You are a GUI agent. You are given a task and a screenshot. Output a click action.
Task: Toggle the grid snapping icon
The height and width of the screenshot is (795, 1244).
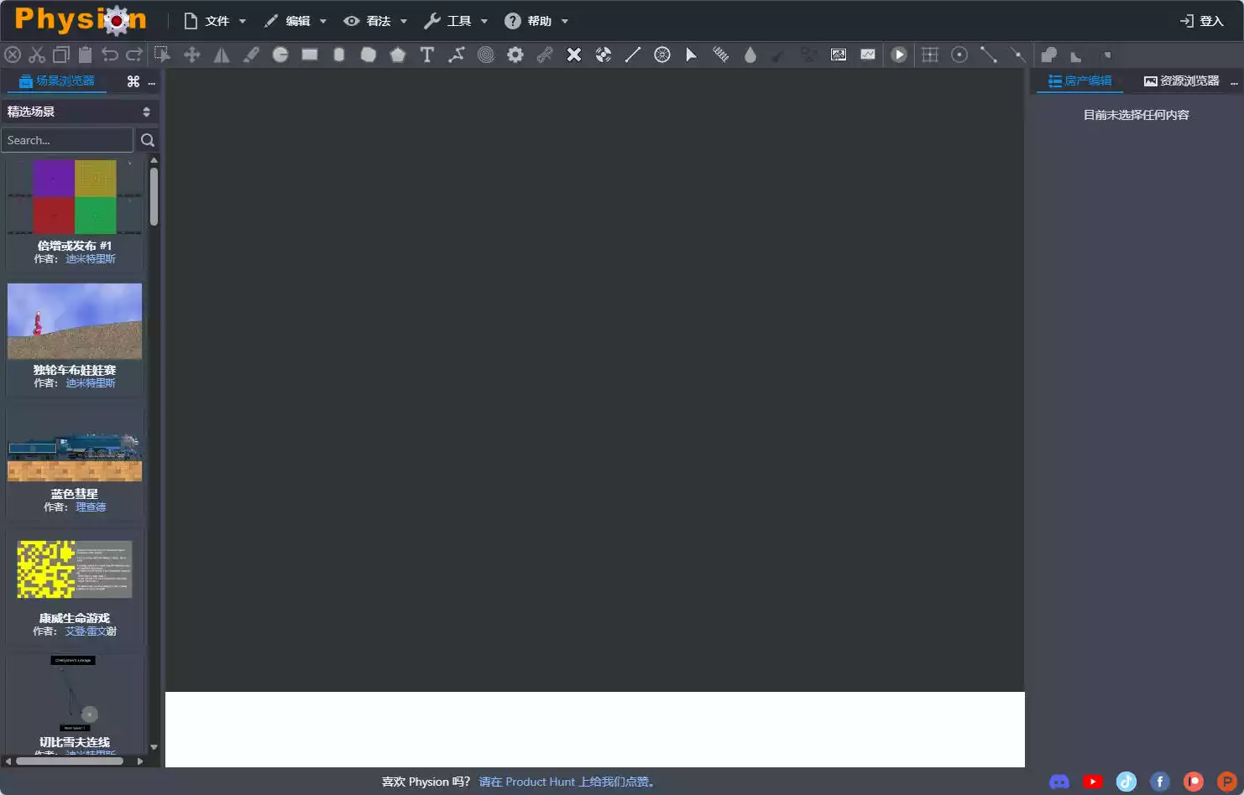point(930,55)
